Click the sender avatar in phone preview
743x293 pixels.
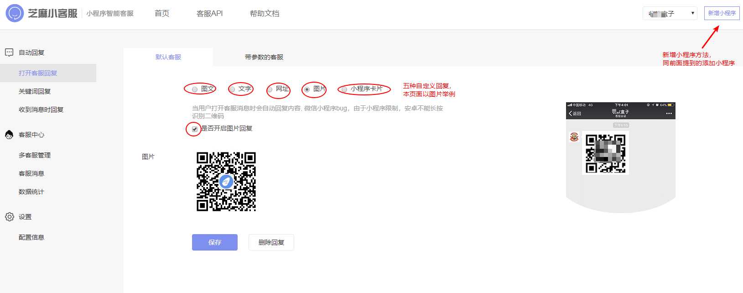574,137
